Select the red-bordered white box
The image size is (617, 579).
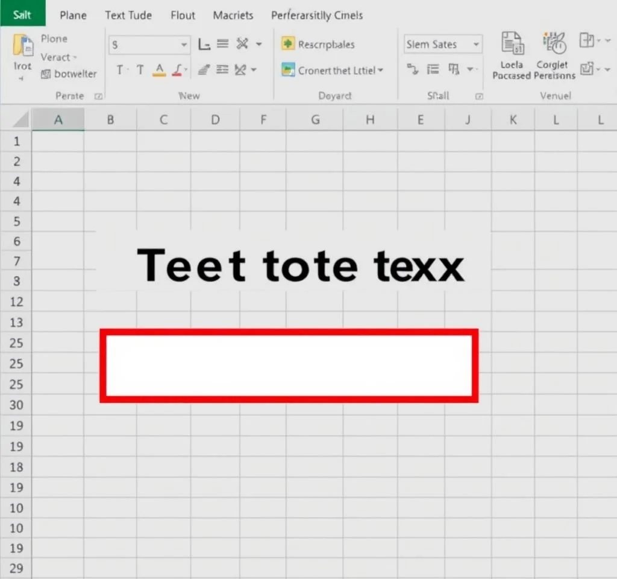(x=289, y=365)
